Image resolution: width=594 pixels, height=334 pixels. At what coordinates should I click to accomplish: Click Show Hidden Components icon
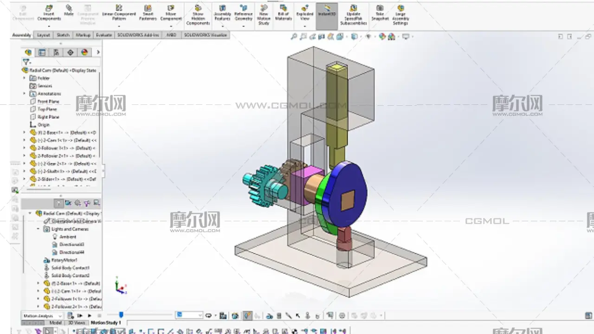pos(198,15)
